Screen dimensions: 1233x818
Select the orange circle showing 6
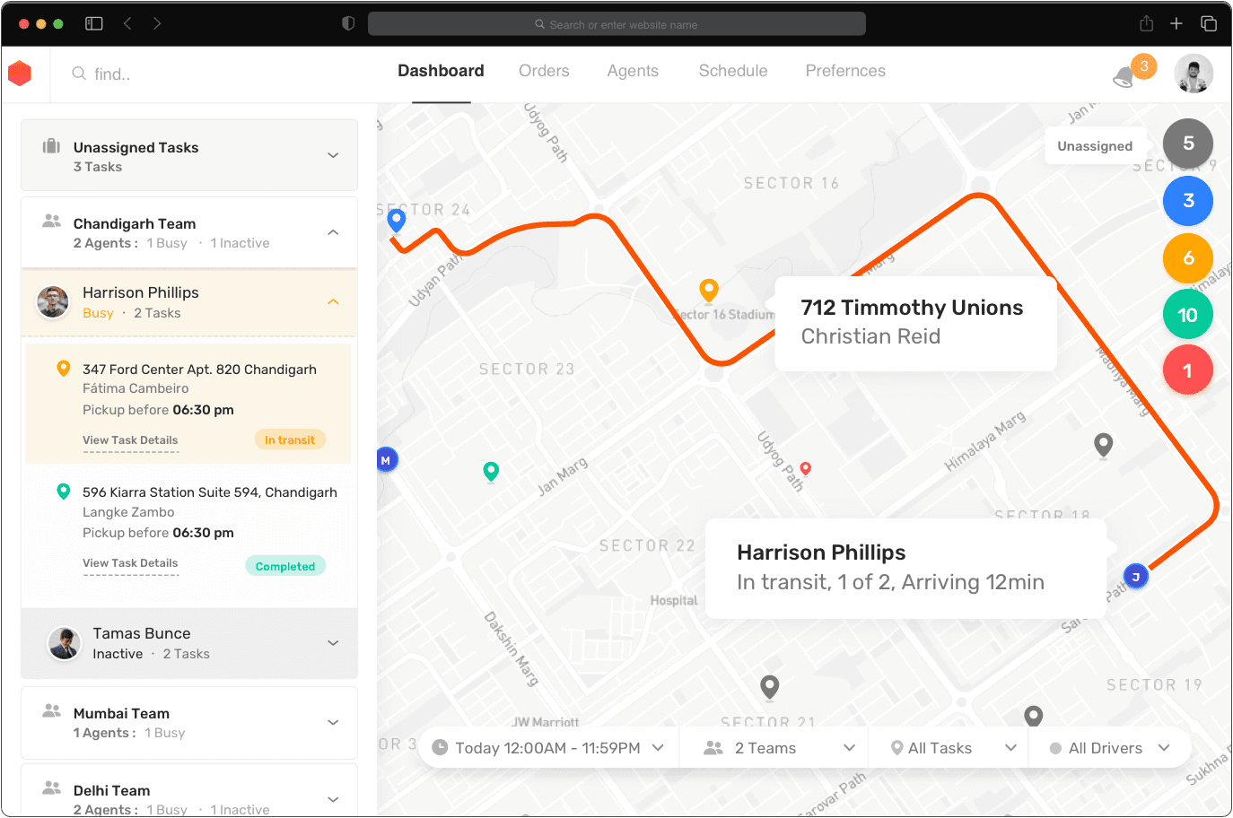pyautogui.click(x=1187, y=258)
